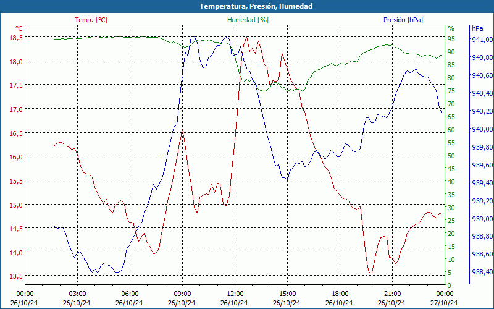494x309 pixels.
Task: Click the '60' humidity axis value
Action: click(x=451, y=130)
